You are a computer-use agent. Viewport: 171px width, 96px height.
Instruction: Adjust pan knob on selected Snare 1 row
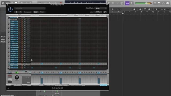(25, 64)
